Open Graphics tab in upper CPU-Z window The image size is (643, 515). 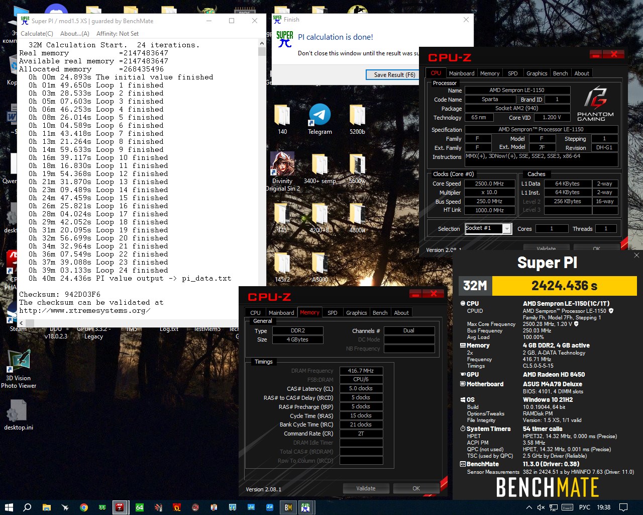pos(537,73)
